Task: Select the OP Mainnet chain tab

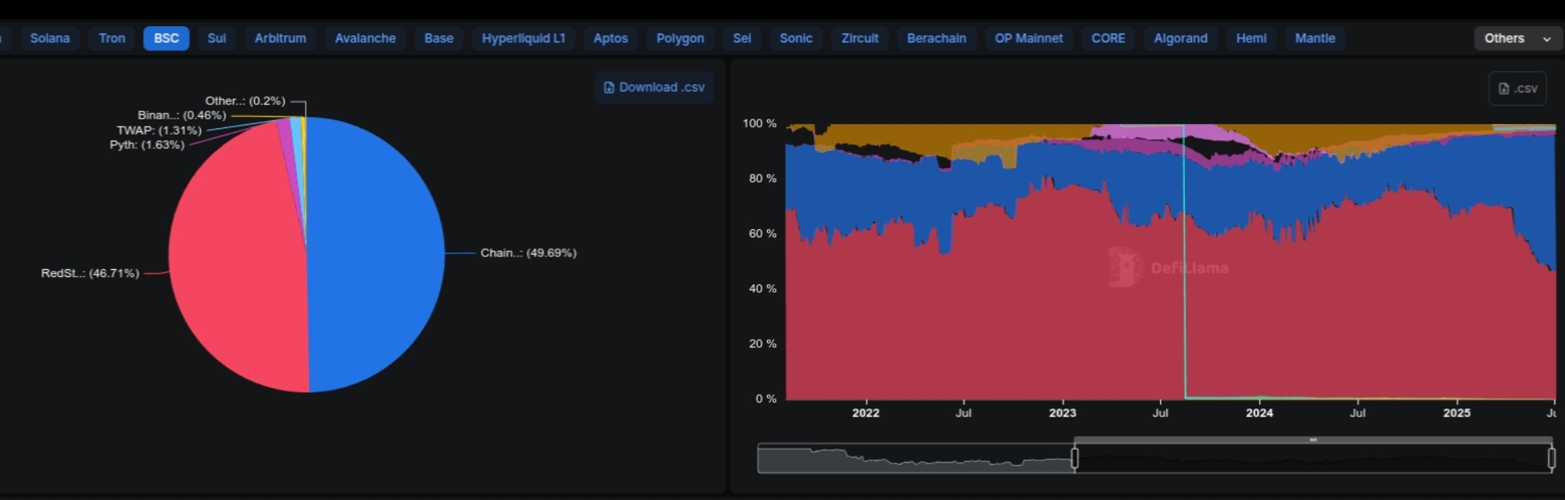Action: pyautogui.click(x=1028, y=38)
